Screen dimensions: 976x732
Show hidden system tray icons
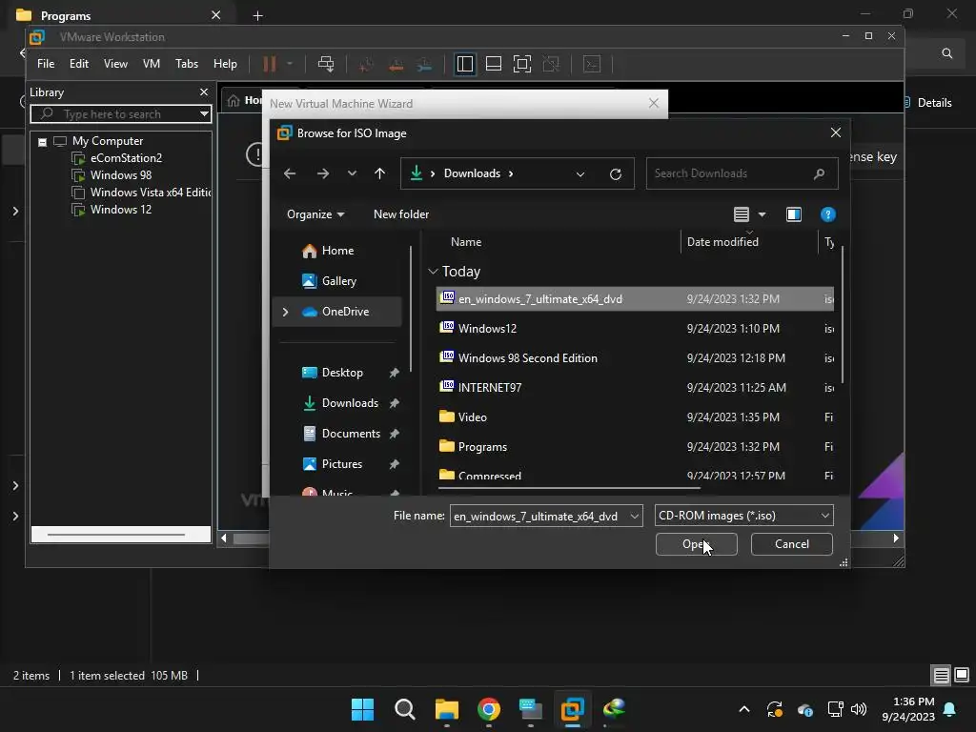(743, 709)
